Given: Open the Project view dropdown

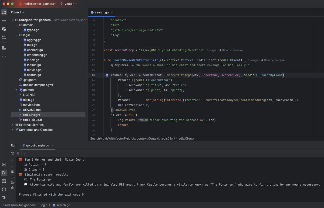Looking at the screenshot, I should pos(17,12).
